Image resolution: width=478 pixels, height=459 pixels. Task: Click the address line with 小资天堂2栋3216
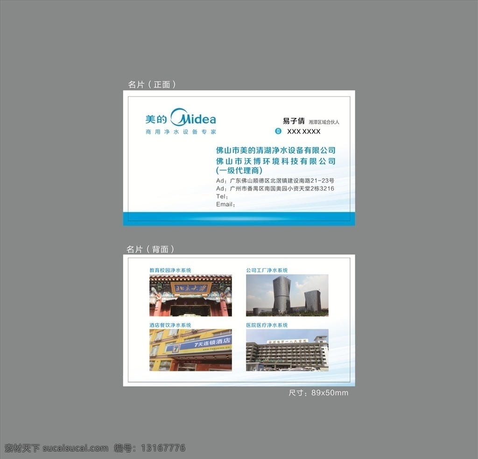coord(275,188)
